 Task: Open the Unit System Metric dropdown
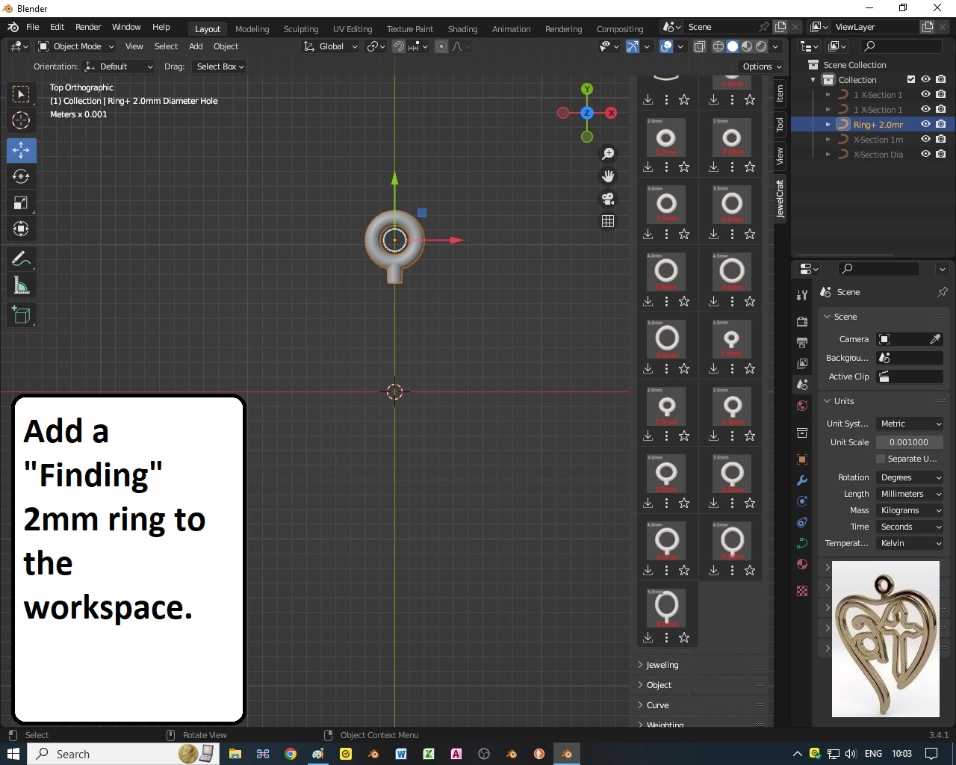coord(910,424)
